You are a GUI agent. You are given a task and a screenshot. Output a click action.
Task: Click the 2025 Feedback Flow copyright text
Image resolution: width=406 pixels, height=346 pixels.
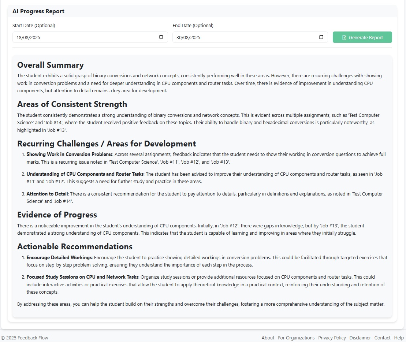[24, 338]
